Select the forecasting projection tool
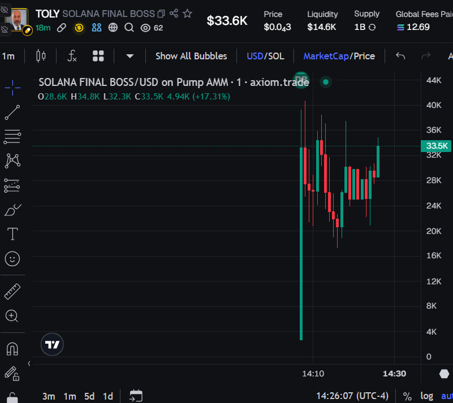453x403 pixels. (12, 185)
